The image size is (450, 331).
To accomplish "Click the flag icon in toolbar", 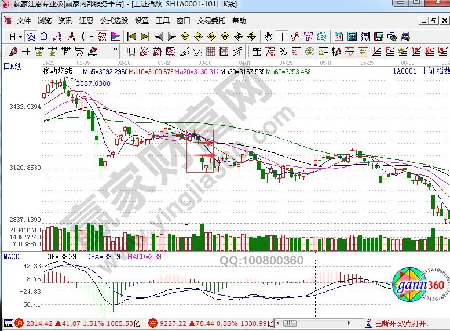I will coord(115,36).
